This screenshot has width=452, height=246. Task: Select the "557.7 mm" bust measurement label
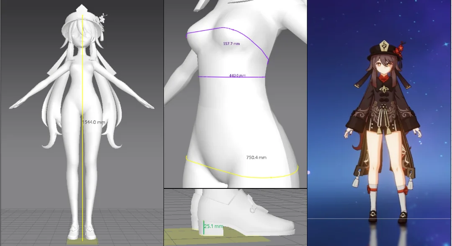pos(231,44)
